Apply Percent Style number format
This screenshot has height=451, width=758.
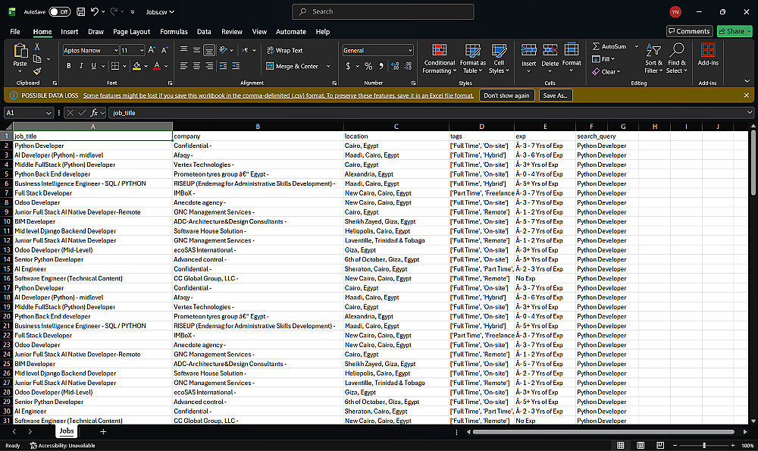[368, 66]
